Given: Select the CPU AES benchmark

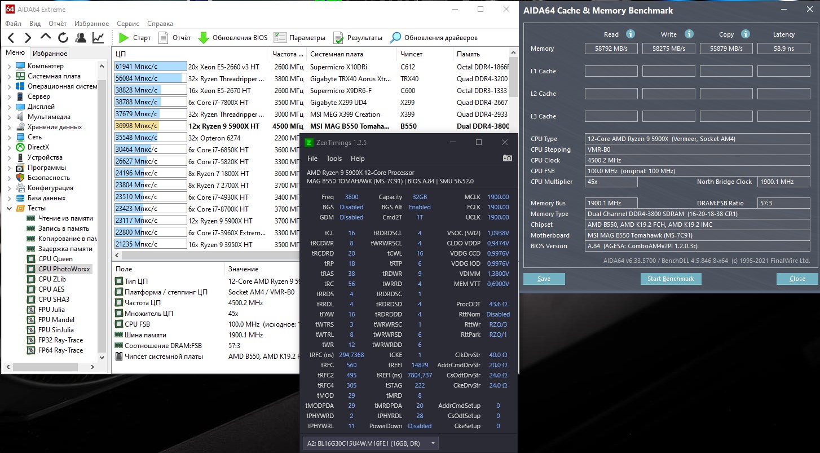Looking at the screenshot, I should pos(51,289).
